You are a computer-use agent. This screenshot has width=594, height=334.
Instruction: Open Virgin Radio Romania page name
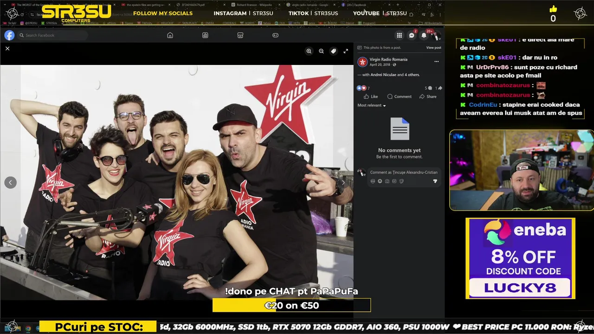click(x=388, y=59)
